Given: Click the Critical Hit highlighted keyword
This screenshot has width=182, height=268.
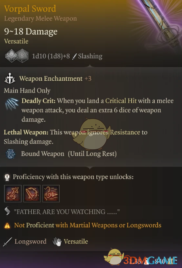Looking at the screenshot, I should coord(121,101).
